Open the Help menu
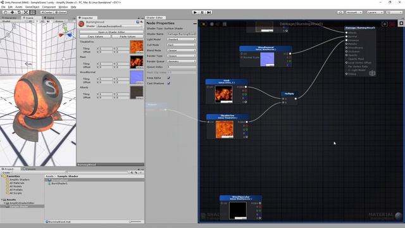 tap(73, 7)
